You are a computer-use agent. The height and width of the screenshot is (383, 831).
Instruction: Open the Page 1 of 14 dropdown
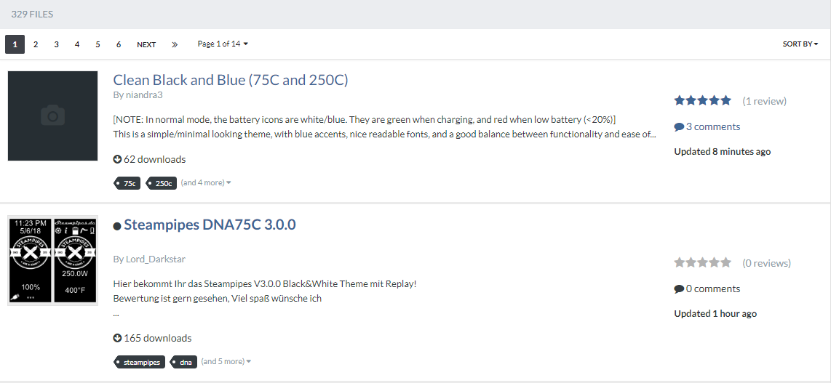point(223,44)
